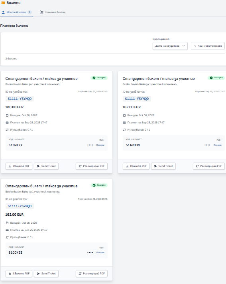Screen dimensions: 226x284
Task: Open the Моите билети tab
Action: tap(16, 12)
